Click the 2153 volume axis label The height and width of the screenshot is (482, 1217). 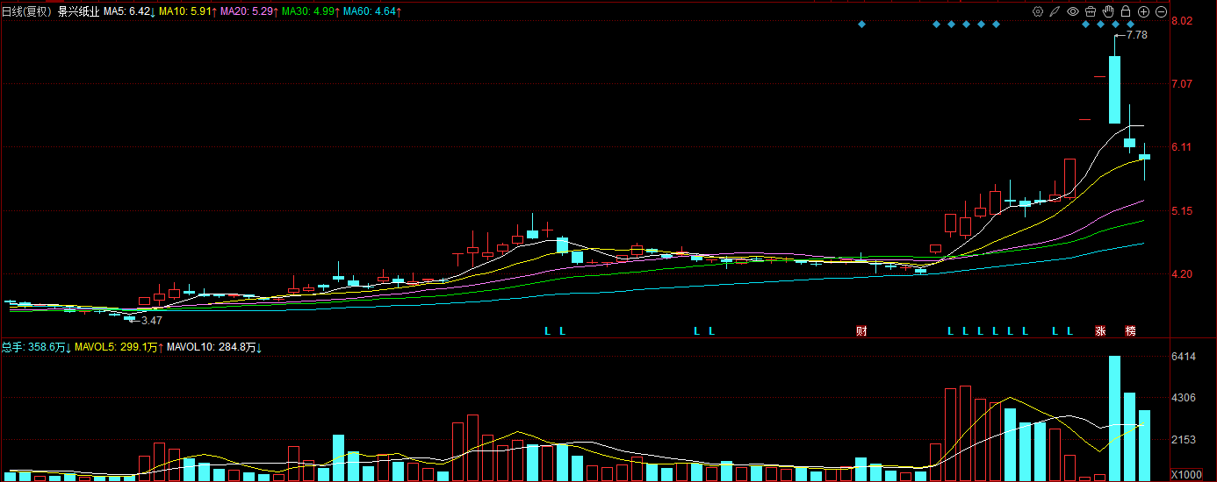click(1185, 440)
